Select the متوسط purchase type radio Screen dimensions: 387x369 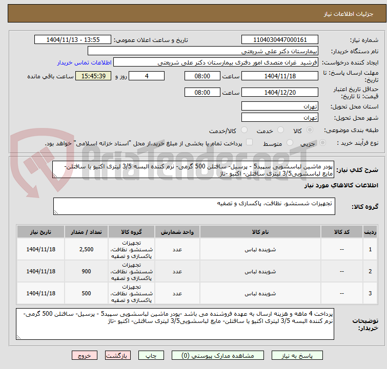point(290,143)
